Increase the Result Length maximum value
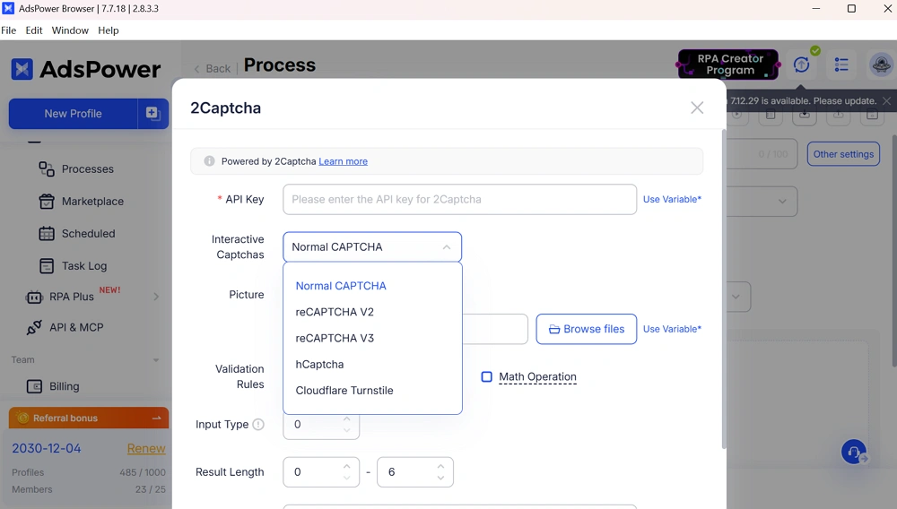897x509 pixels. 440,466
